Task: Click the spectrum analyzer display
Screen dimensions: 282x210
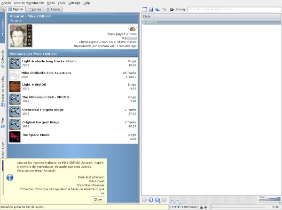Action: tap(212, 200)
